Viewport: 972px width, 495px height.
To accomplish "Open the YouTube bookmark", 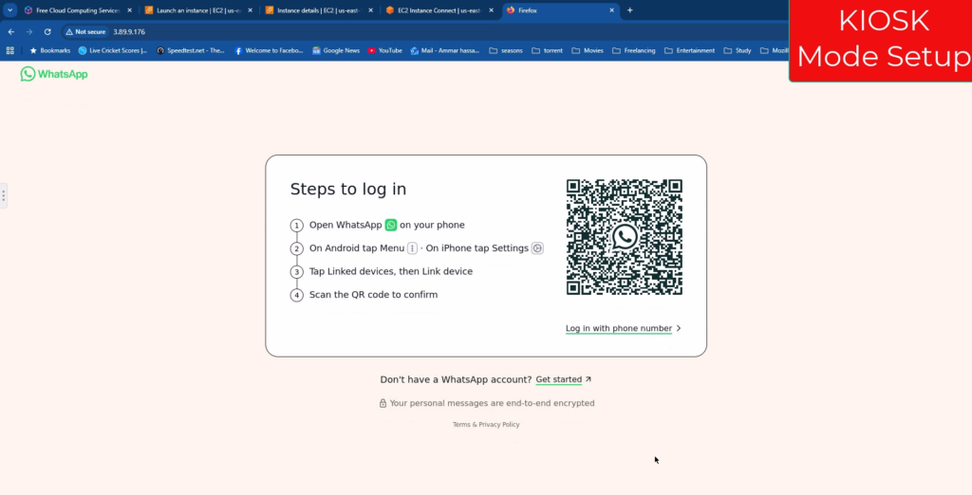I will pos(384,50).
